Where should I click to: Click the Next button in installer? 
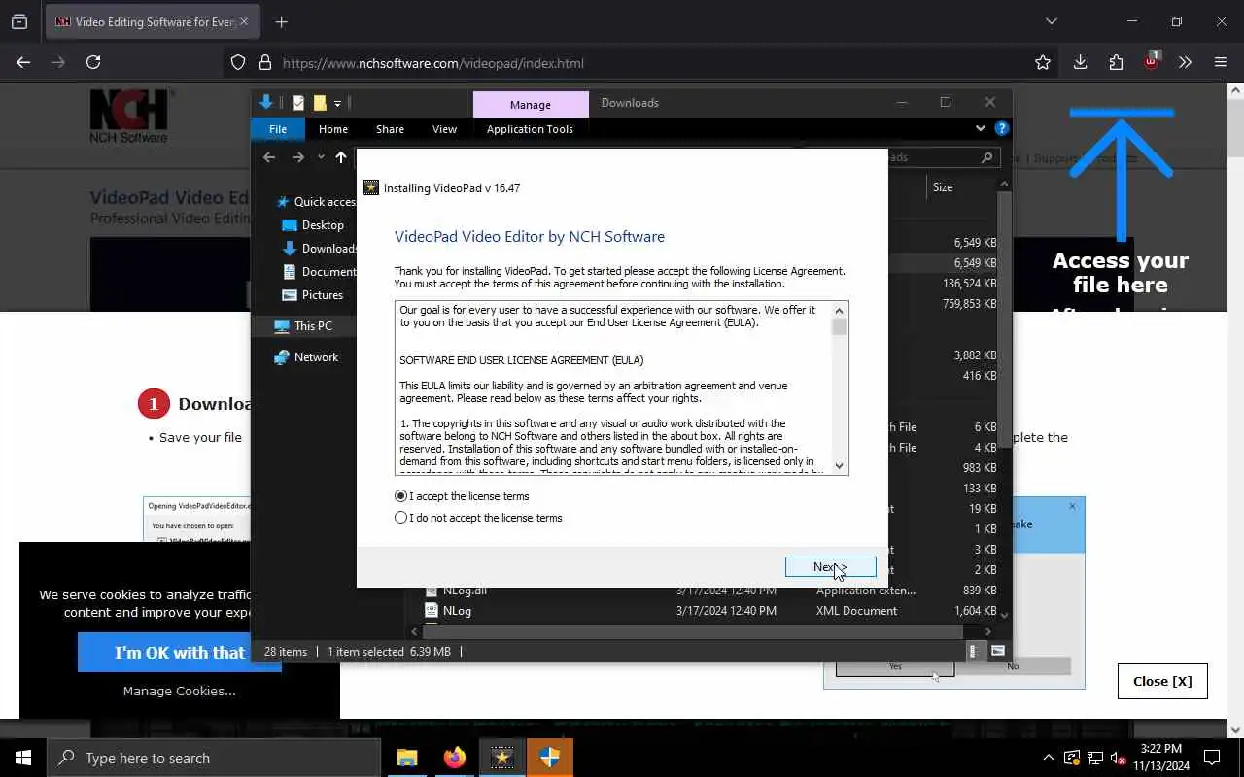830,567
